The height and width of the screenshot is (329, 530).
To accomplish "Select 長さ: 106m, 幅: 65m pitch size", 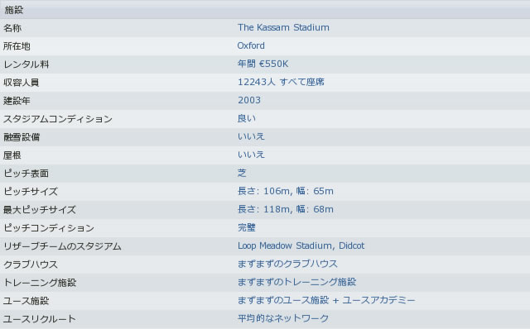I will point(285,191).
